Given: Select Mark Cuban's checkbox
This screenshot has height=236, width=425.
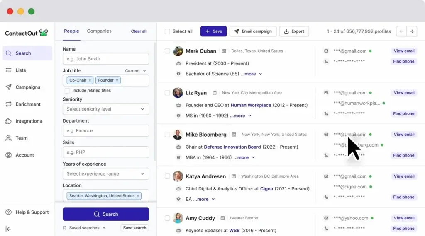Looking at the screenshot, I should tap(167, 51).
